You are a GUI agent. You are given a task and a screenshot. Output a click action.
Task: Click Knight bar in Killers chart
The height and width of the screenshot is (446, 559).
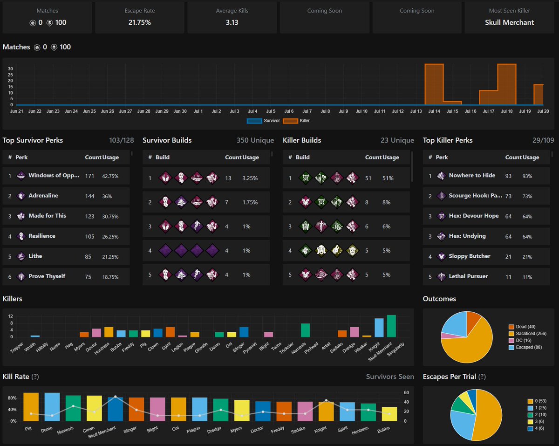pyautogui.click(x=379, y=328)
